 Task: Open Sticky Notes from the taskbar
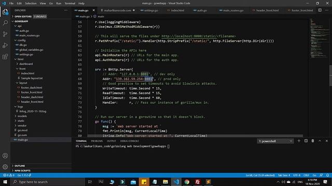144,182
